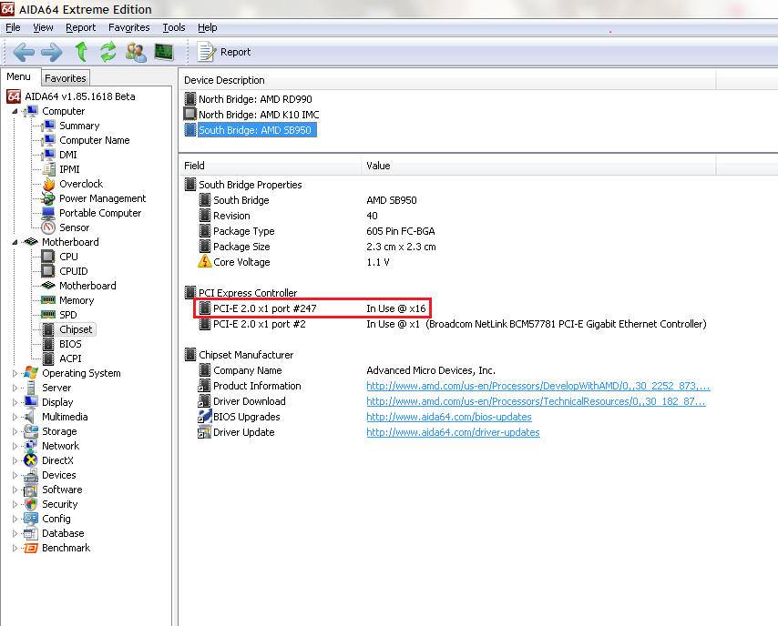778x626 pixels.
Task: Open the Tools menu
Action: point(174,28)
